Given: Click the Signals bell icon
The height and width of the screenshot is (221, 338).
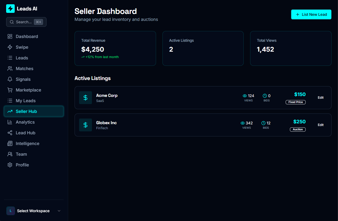Looking at the screenshot, I should tap(10, 79).
